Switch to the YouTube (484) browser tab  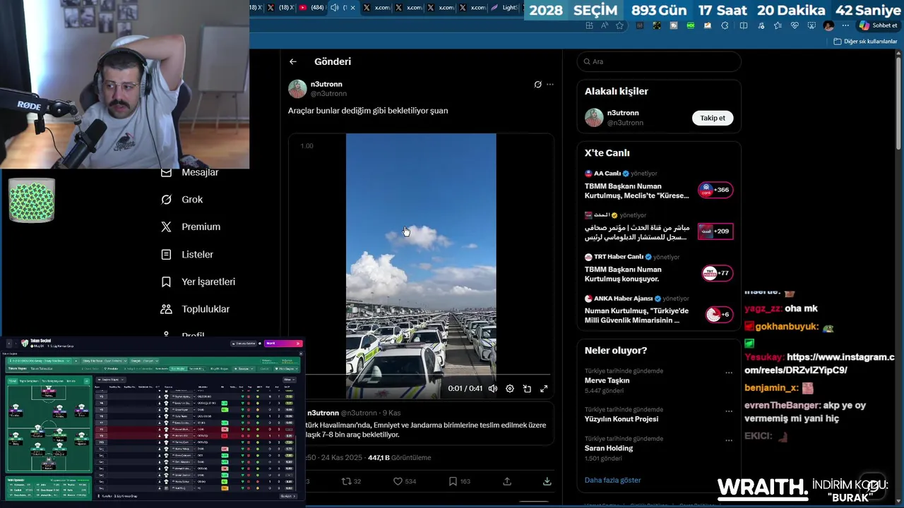[x=311, y=8]
